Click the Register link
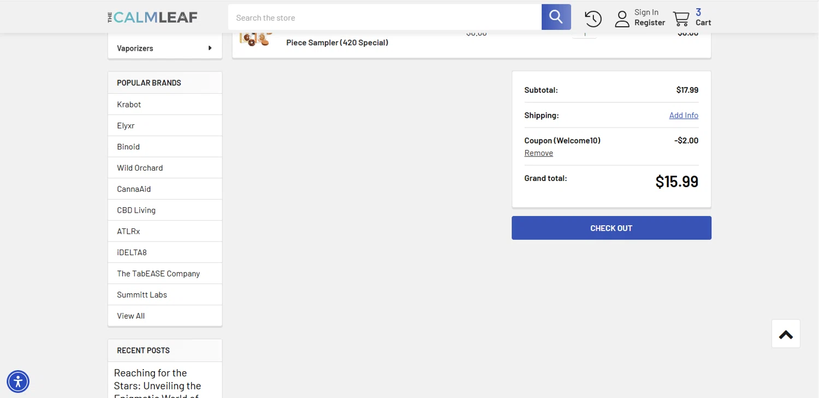Screen dimensions: 819x398 pyautogui.click(x=650, y=22)
